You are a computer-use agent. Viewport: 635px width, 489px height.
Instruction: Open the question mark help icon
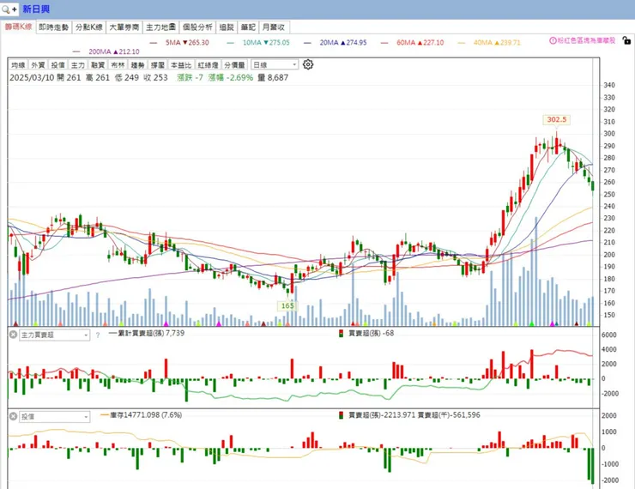tap(98, 335)
